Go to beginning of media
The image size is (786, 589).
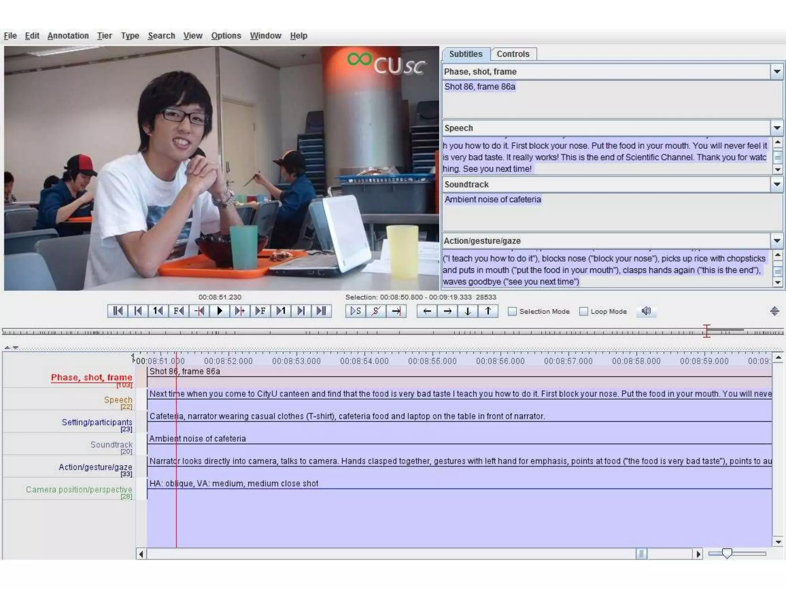click(x=117, y=311)
